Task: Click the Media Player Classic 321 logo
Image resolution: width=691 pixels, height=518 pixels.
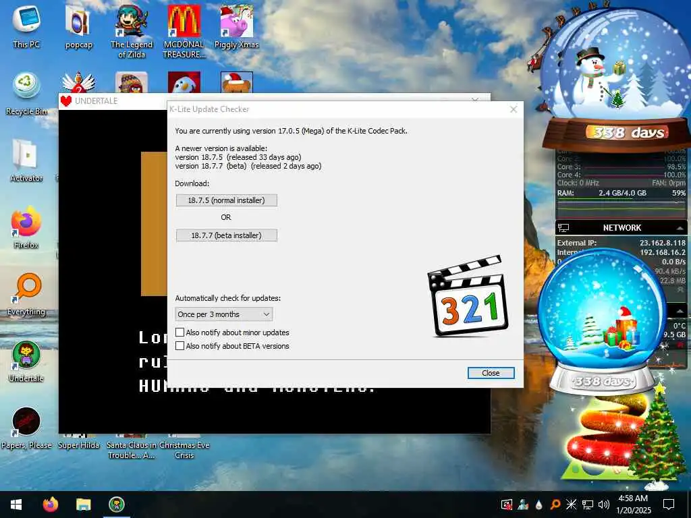Action: tap(468, 295)
